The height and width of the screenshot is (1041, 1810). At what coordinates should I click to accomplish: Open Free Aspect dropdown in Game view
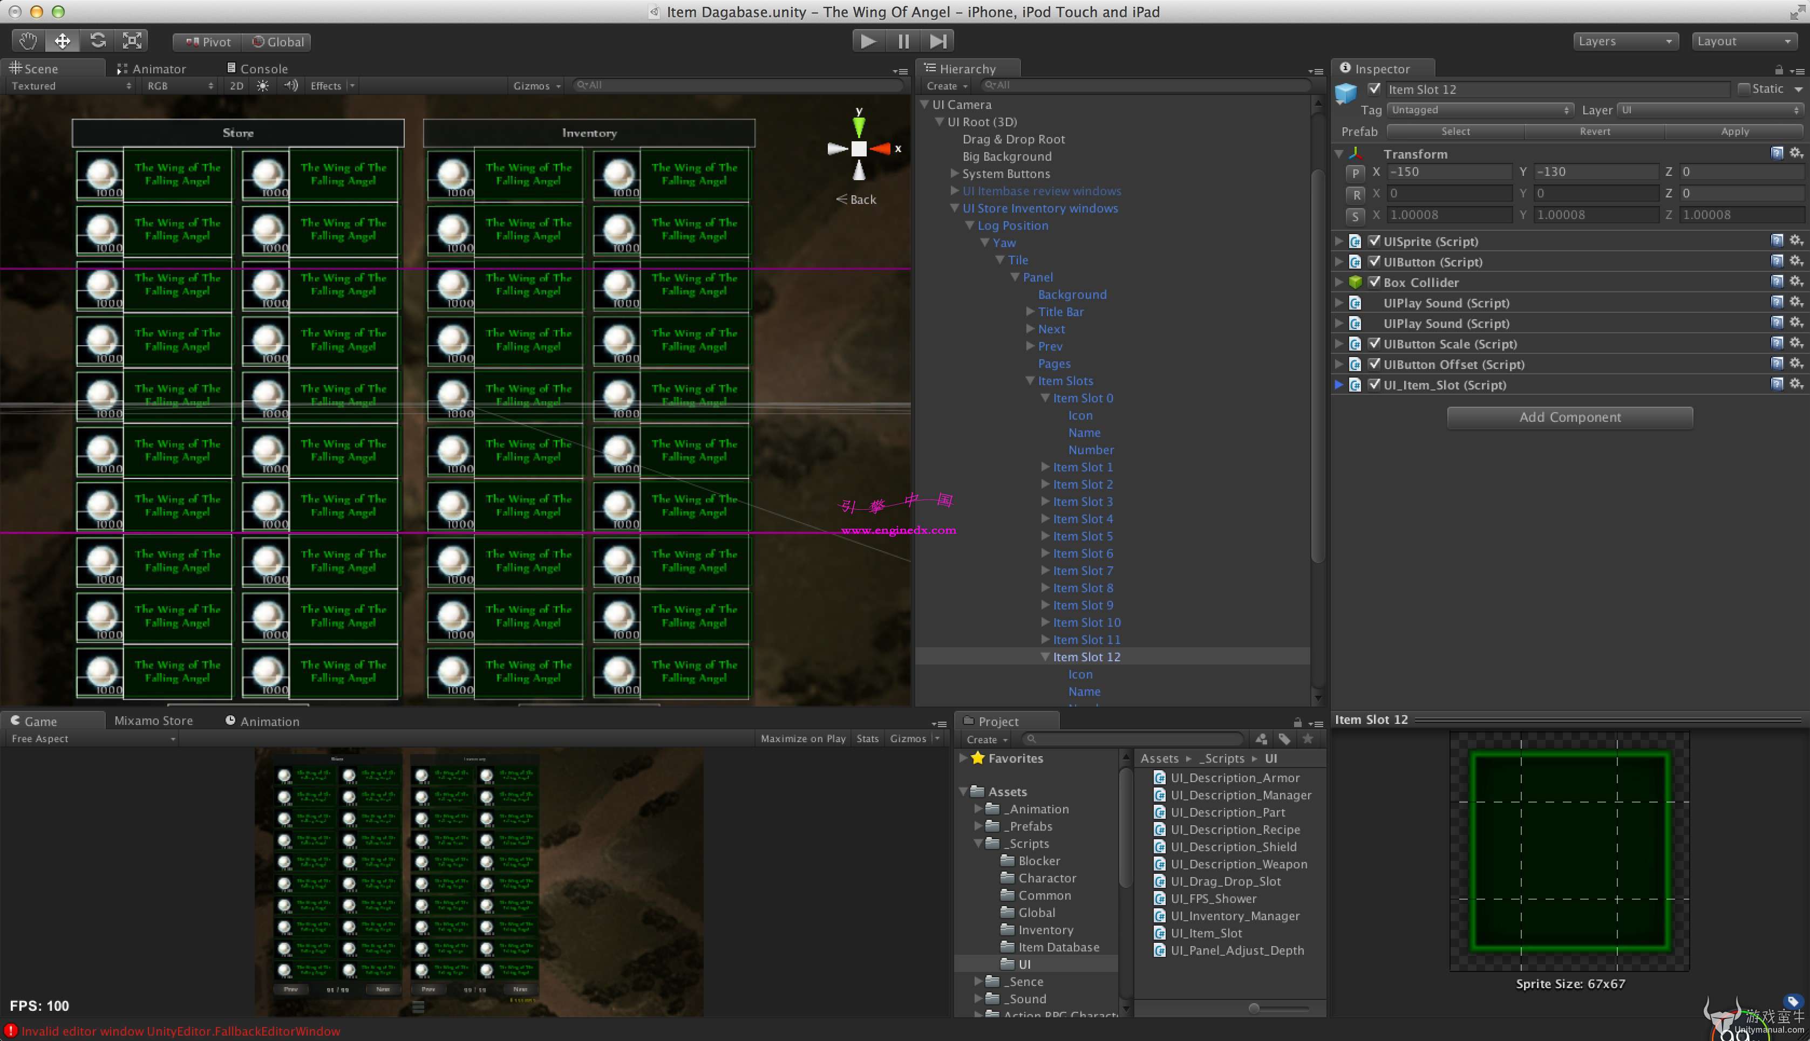pyautogui.click(x=92, y=738)
